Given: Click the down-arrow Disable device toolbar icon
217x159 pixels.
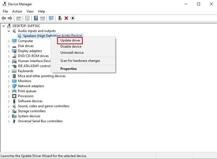Looking at the screenshot, I should point(73,18).
